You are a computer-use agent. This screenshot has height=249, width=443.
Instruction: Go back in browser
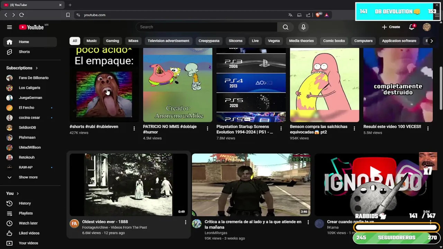point(6,15)
